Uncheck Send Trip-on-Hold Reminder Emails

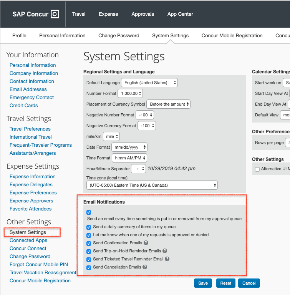pyautogui.click(x=89, y=252)
